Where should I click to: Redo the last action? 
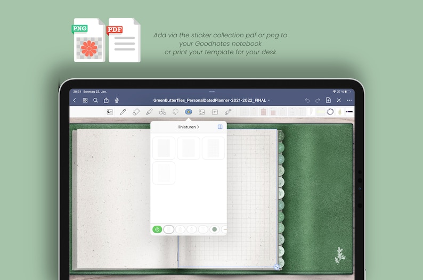318,100
